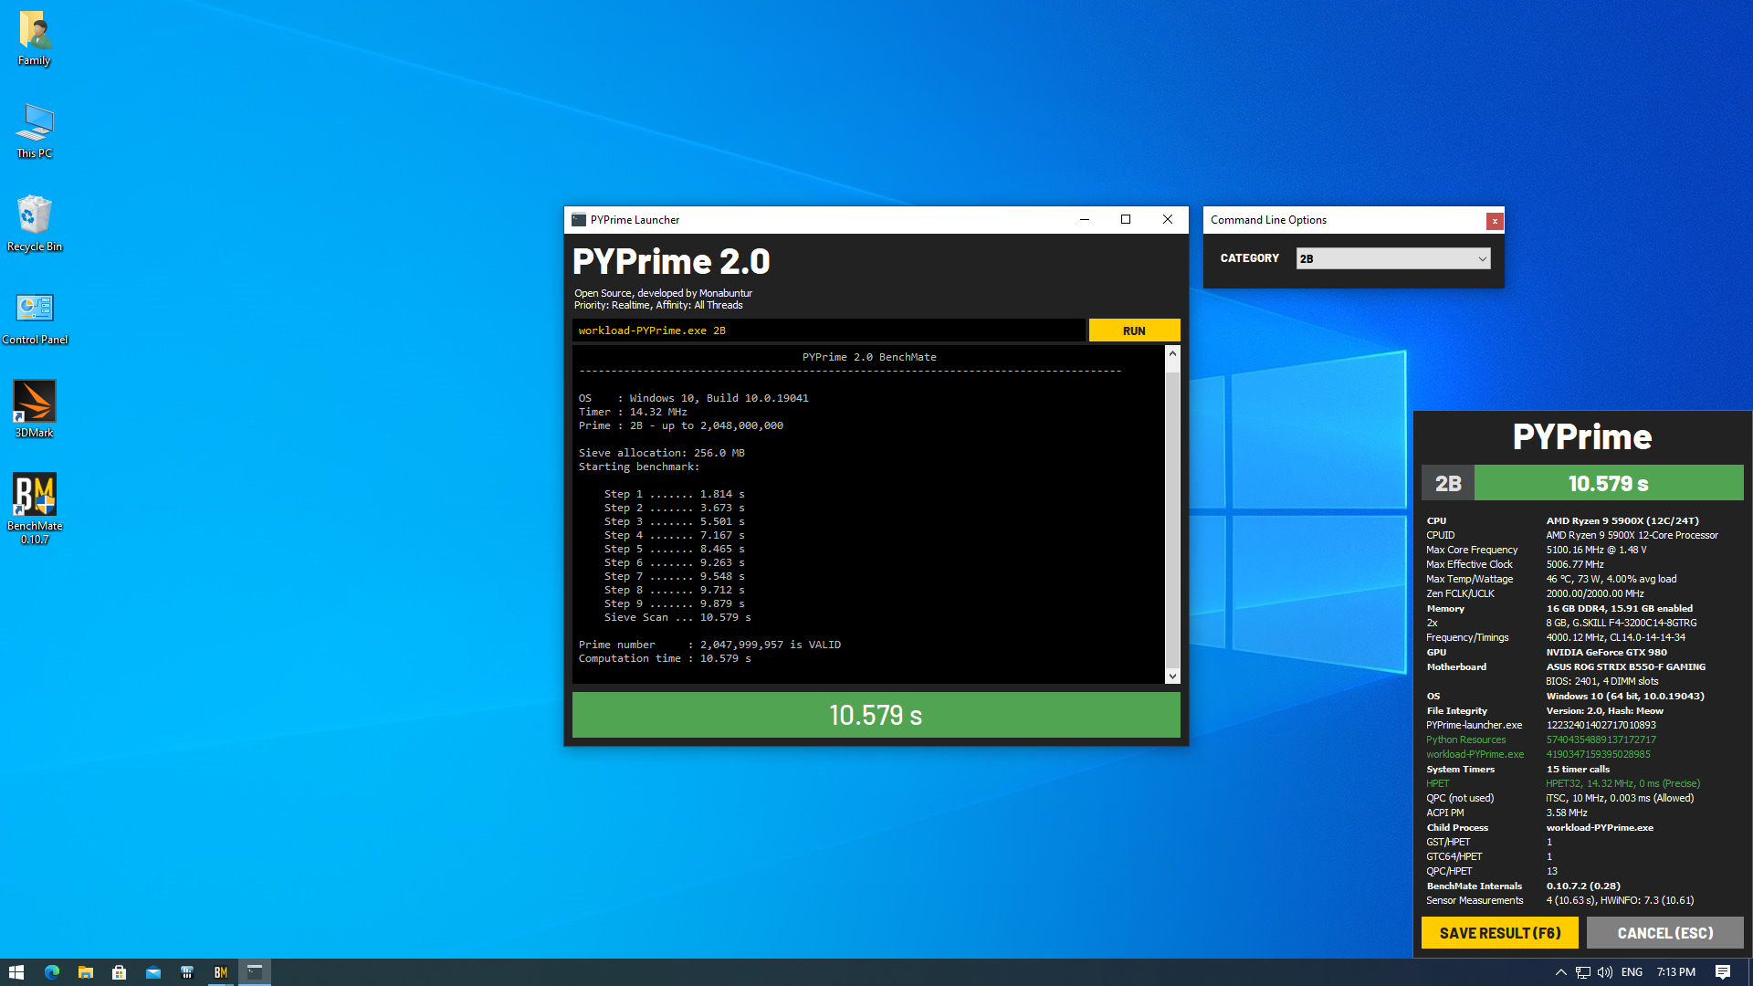Click the 'Sieve allocation: 256.0 MB' line
Screen dimensions: 1753x986
[x=661, y=454]
